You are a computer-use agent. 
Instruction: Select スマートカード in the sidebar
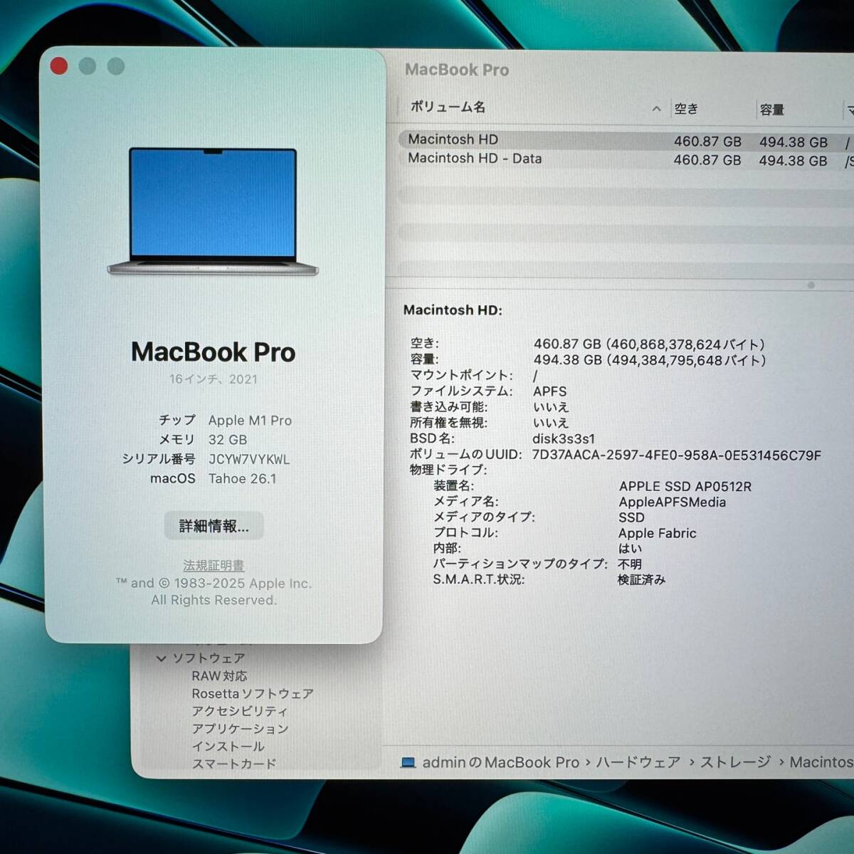[x=234, y=764]
